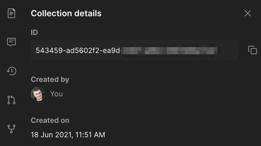Click the creator's avatar photo
The height and width of the screenshot is (146, 261).
pos(38,94)
